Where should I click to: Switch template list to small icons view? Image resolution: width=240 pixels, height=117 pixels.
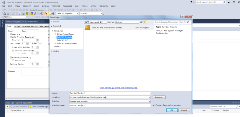(x=142, y=22)
